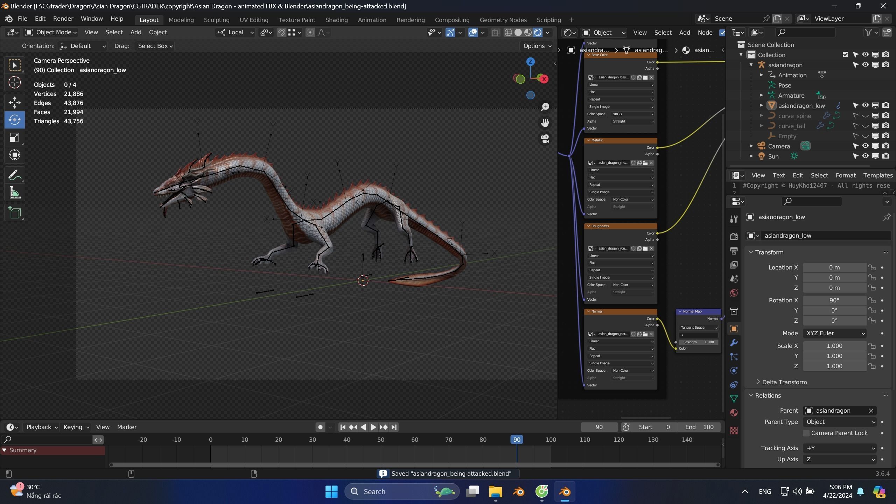Screen dimensions: 896x504
Task: Enable Camera Parent Lock checkbox
Action: click(x=806, y=433)
